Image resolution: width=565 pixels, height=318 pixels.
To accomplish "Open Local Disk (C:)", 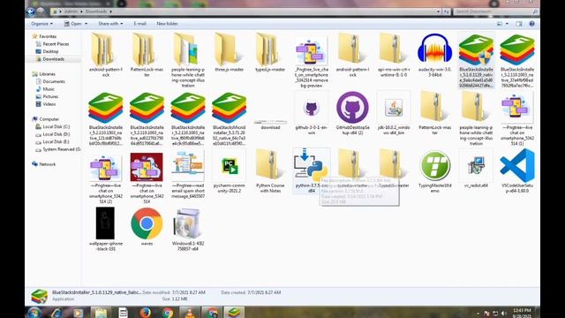I will click(56, 127).
